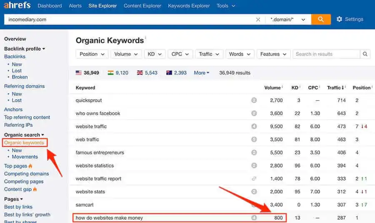The image size is (375, 223).
Task: Open Competing domains sidebar link
Action: click(26, 174)
